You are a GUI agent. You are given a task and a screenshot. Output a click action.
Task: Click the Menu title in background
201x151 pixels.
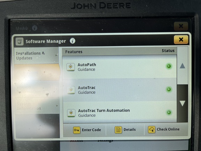(x=22, y=28)
